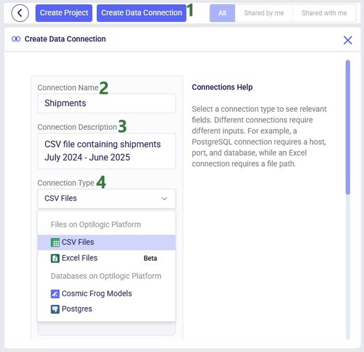Click the Create Data Connection panel title
Screen dimensions: 364x352
[65, 39]
